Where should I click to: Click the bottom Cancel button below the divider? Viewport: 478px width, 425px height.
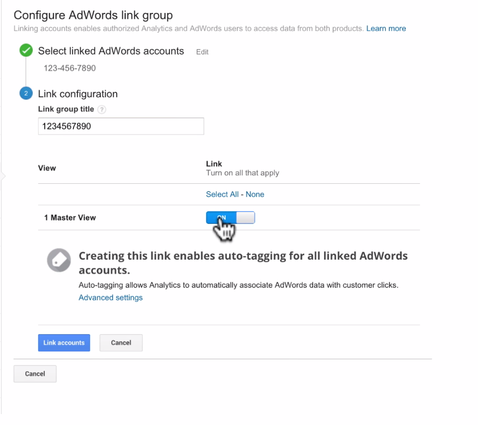click(x=35, y=374)
